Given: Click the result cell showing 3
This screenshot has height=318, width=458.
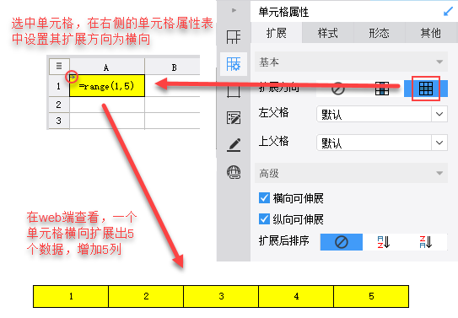Looking at the screenshot, I should tap(221, 296).
